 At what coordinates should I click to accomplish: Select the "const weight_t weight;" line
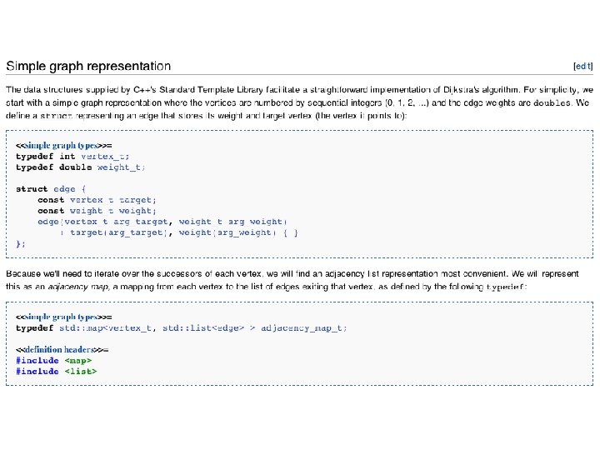(x=96, y=211)
